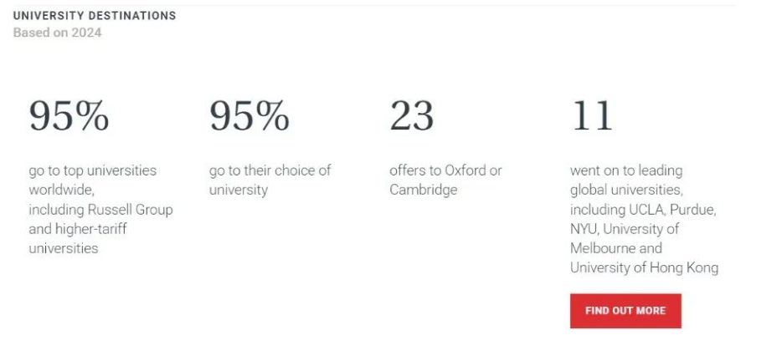
Task: Click 'NYU, University of' line
Action: tap(625, 229)
